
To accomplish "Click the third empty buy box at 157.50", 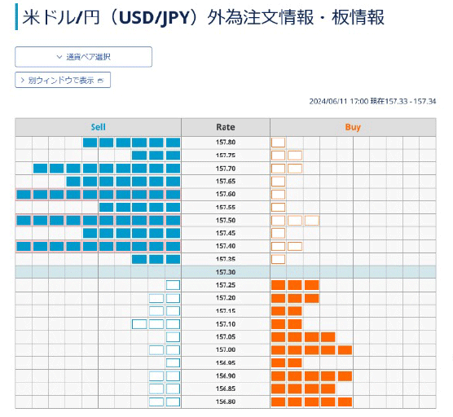I will [312, 221].
